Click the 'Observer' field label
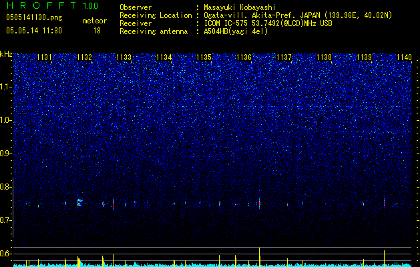The height and width of the screenshot is (267, 420). tap(136, 7)
